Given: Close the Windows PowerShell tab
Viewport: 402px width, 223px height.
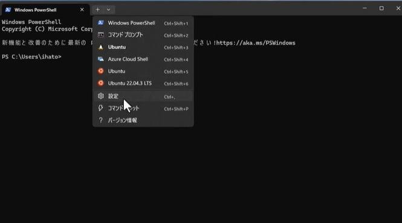Looking at the screenshot, I should [x=82, y=10].
